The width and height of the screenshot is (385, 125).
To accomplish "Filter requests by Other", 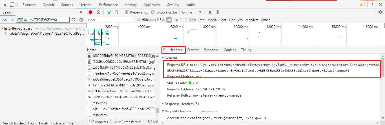I will [265, 20].
